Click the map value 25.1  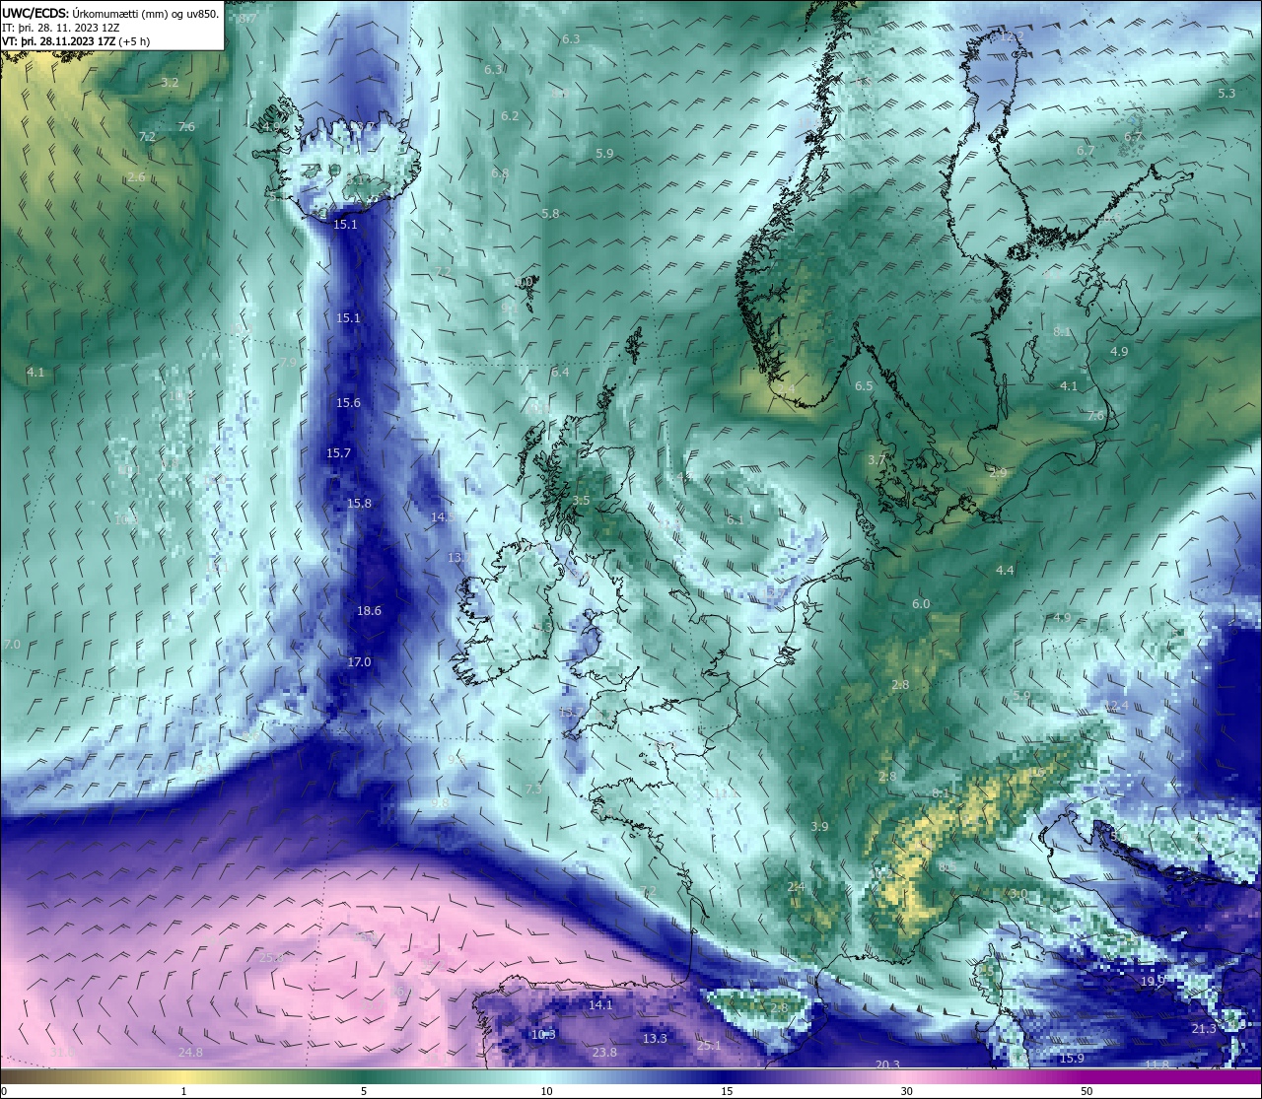709,1046
